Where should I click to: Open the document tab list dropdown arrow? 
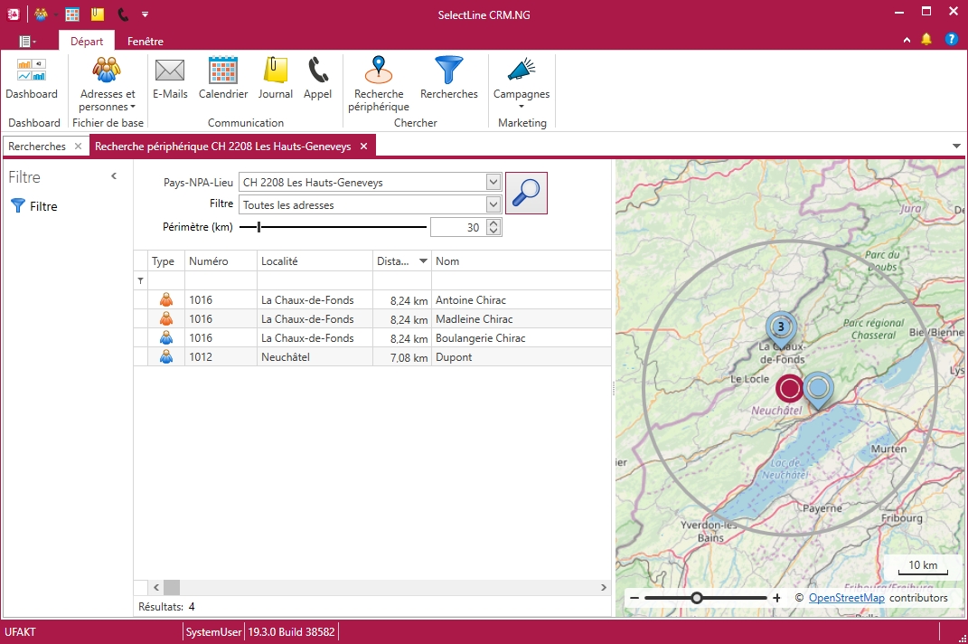pyautogui.click(x=956, y=147)
